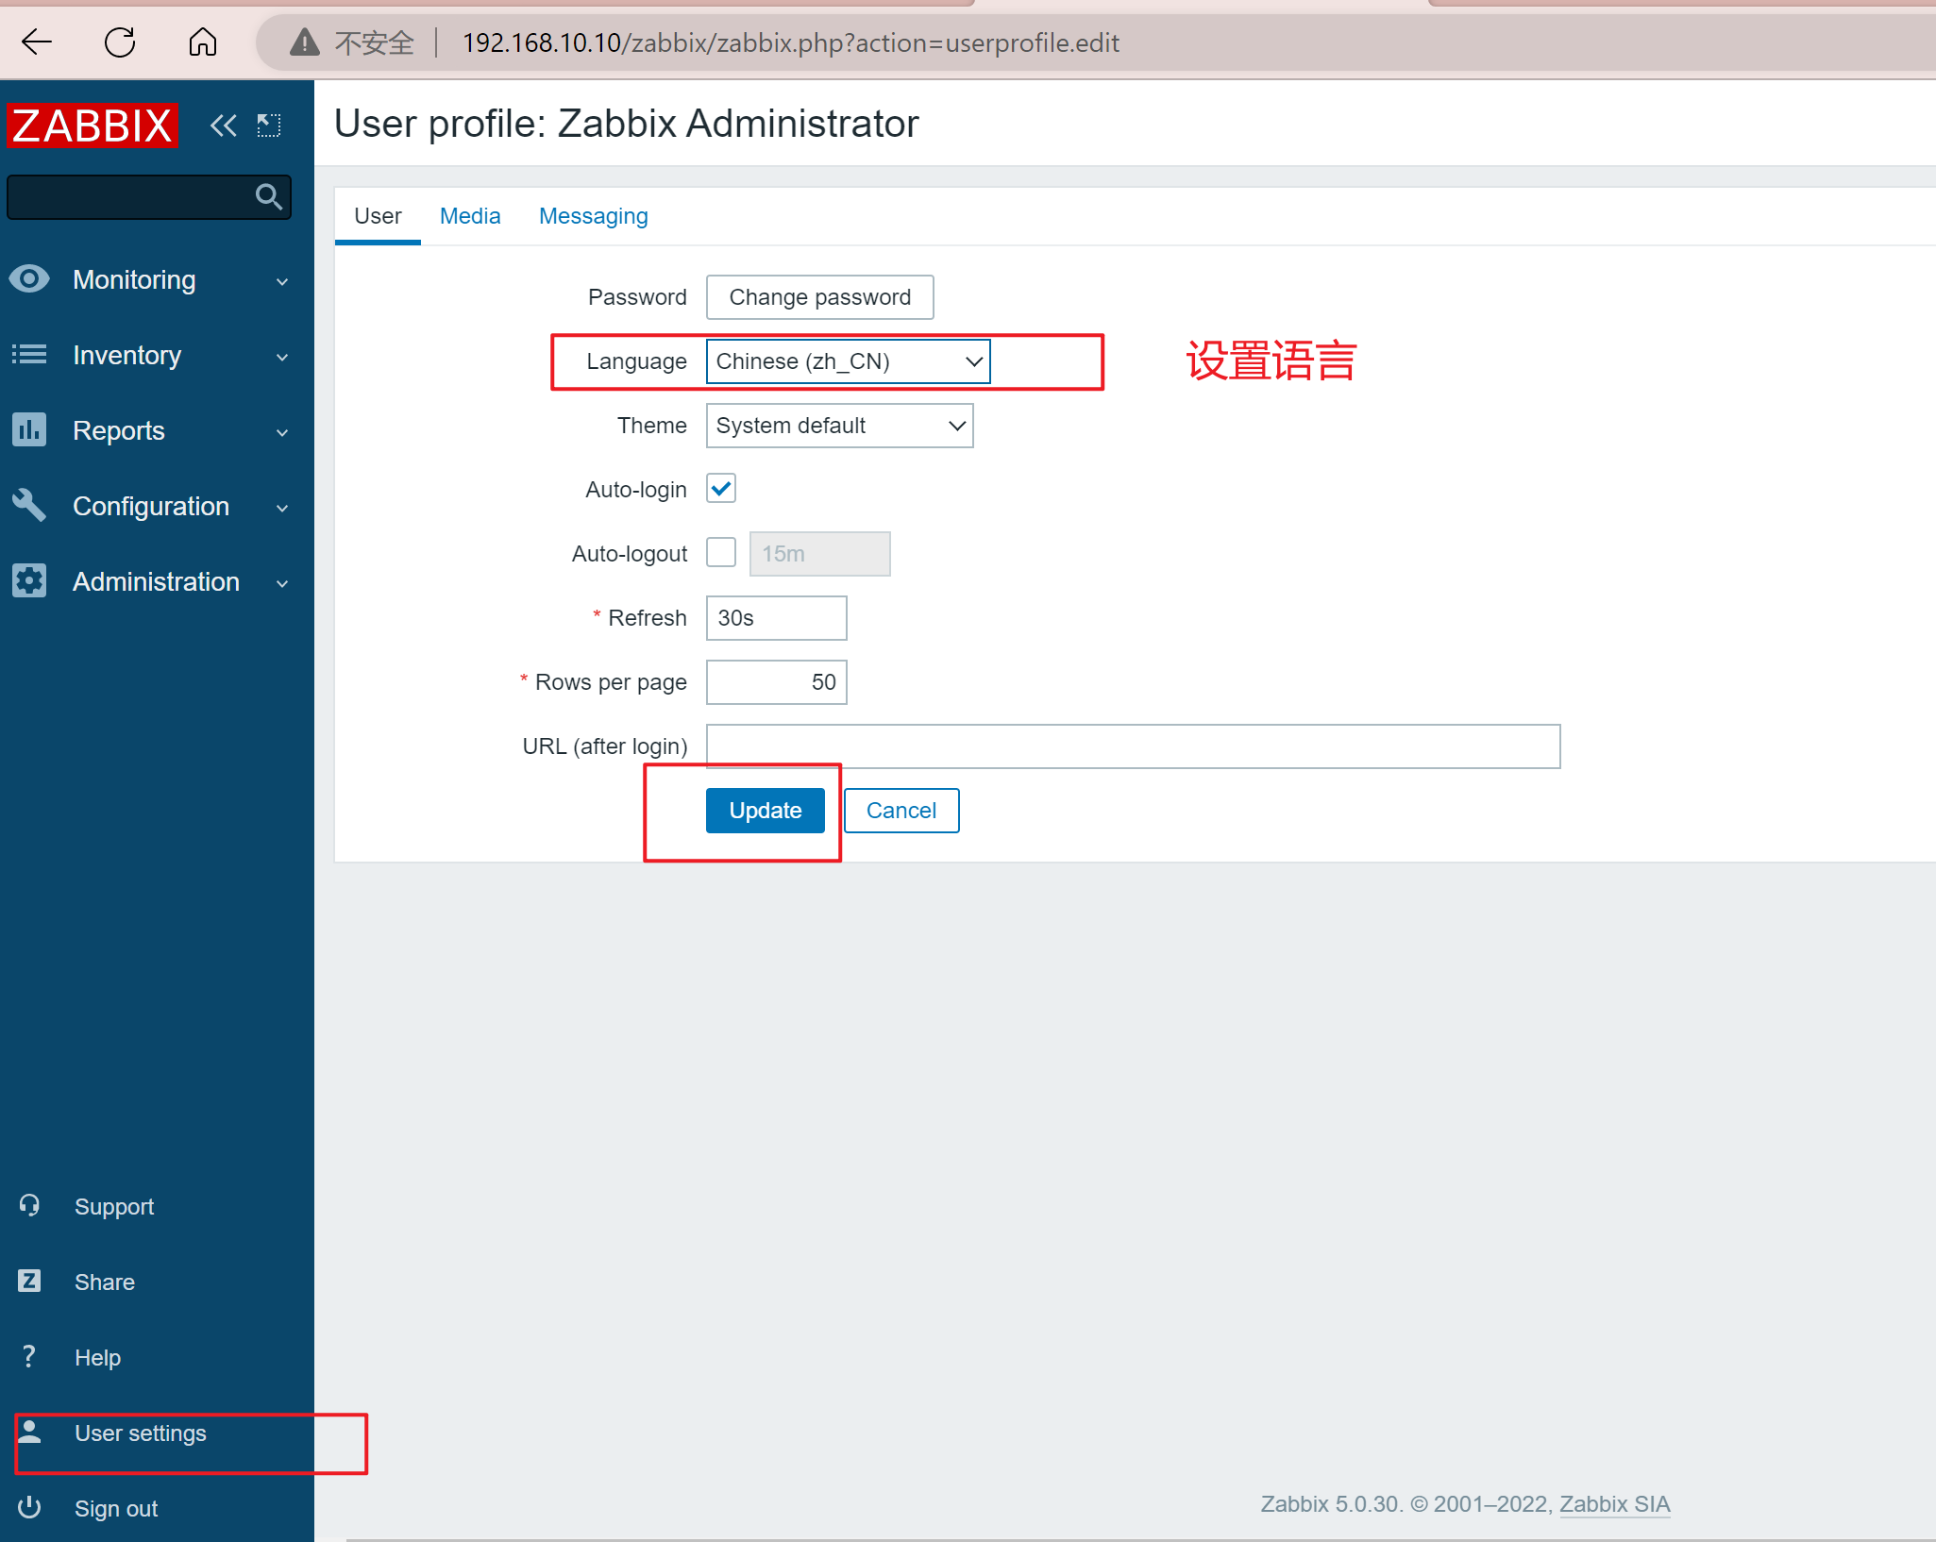Click the User settings person icon
The image size is (1936, 1542).
(x=29, y=1433)
